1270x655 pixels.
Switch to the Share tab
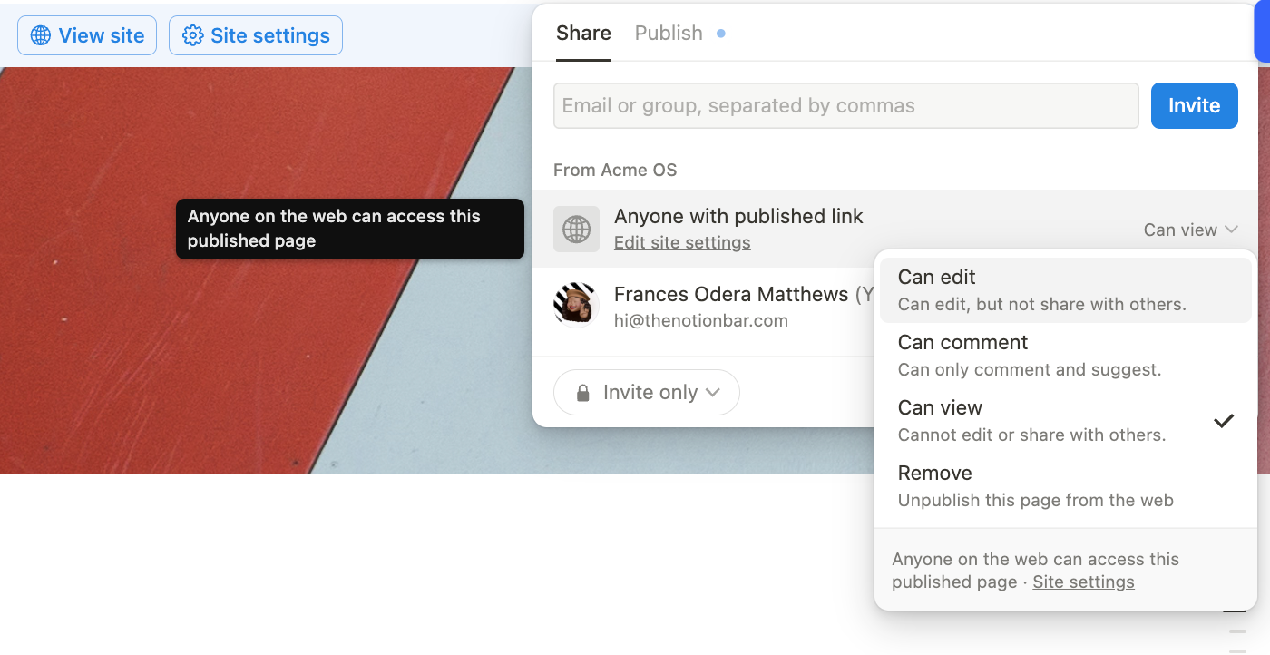[583, 34]
